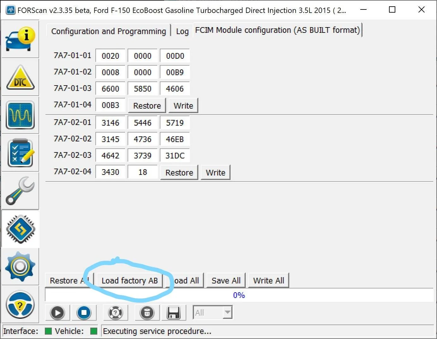Screen dimensions: 437x339
Task: Select the FCIM Module configuration tab
Action: pos(278,30)
